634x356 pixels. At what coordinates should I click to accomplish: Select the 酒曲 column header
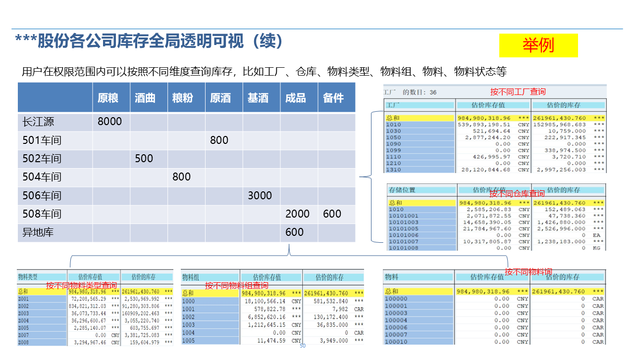145,98
